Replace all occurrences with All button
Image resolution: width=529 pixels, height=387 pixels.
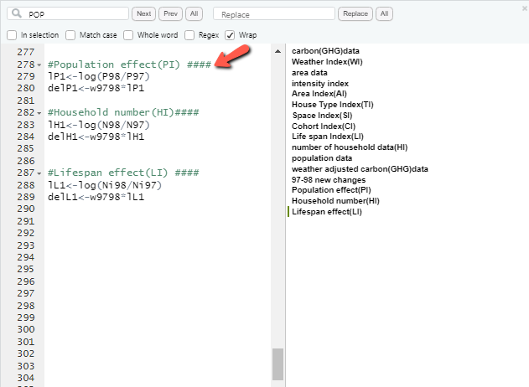[x=384, y=13]
